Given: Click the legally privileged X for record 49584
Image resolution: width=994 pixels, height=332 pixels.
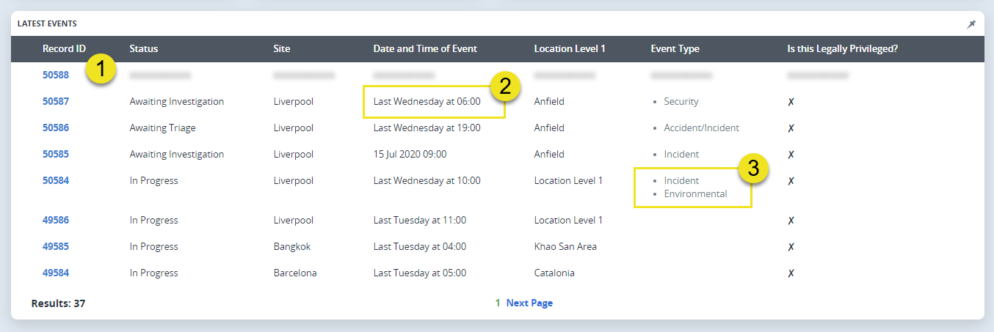Looking at the screenshot, I should [791, 273].
